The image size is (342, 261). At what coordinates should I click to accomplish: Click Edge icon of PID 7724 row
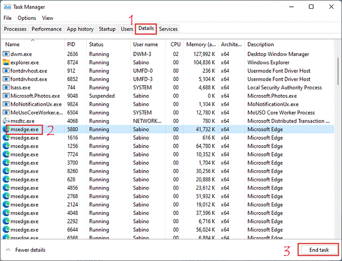coord(6,154)
